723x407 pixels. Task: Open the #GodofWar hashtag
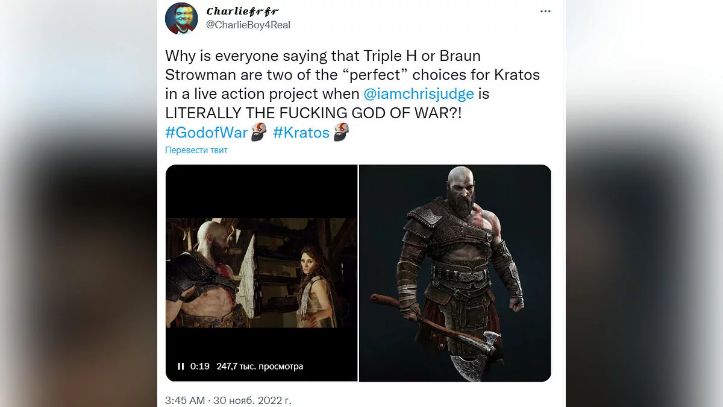(207, 133)
